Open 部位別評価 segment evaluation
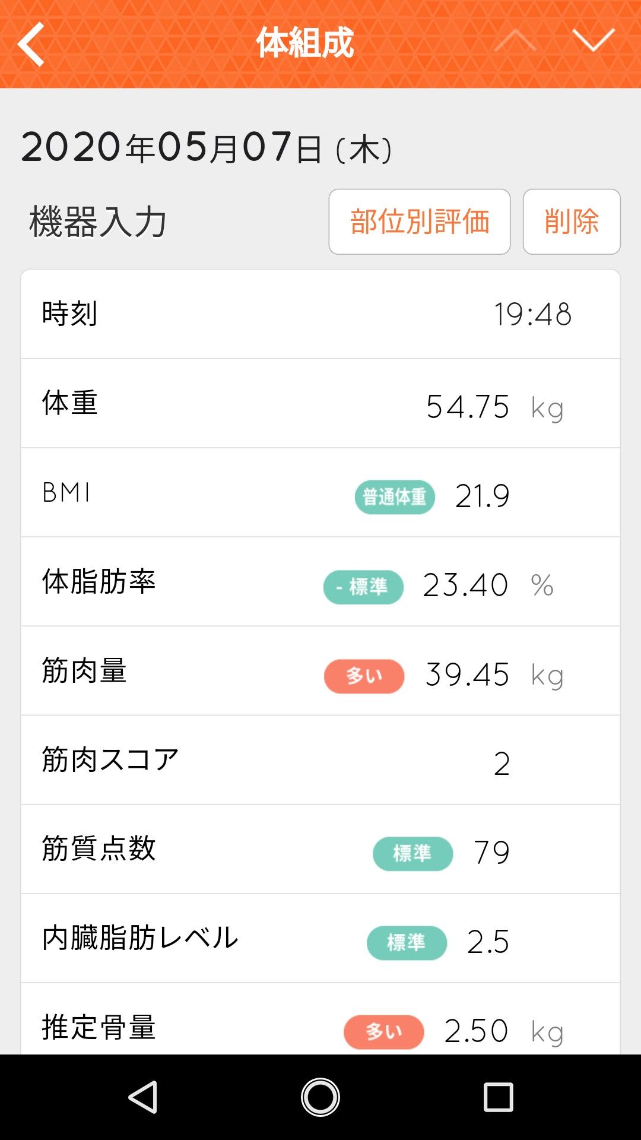The image size is (641, 1140). pyautogui.click(x=419, y=222)
